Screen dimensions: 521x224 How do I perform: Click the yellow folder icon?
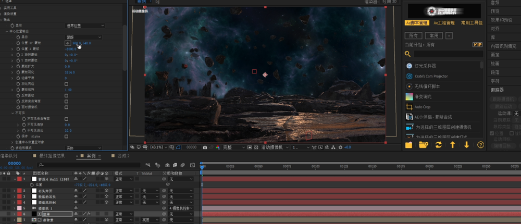409,145
